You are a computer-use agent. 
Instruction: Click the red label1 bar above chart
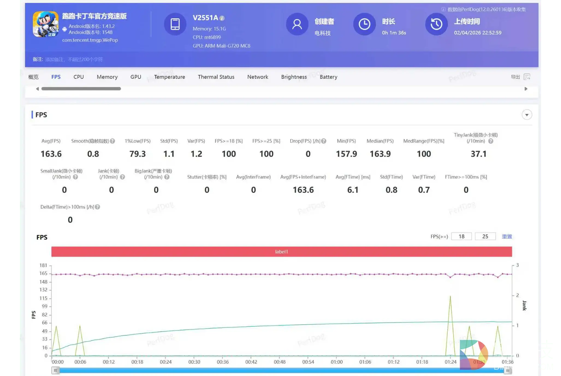tap(281, 251)
